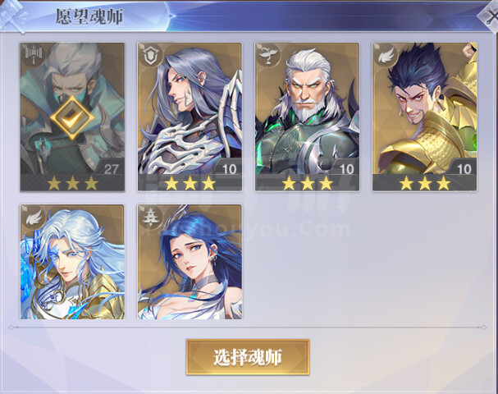Image resolution: width=498 pixels, height=394 pixels.
Task: Select the purple long-haired soul master card
Action: click(190, 117)
